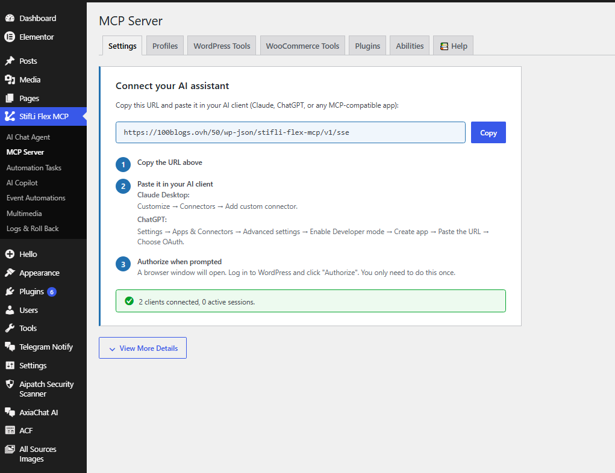This screenshot has width=615, height=473.
Task: Click the Tools wrench icon
Action: pos(10,328)
